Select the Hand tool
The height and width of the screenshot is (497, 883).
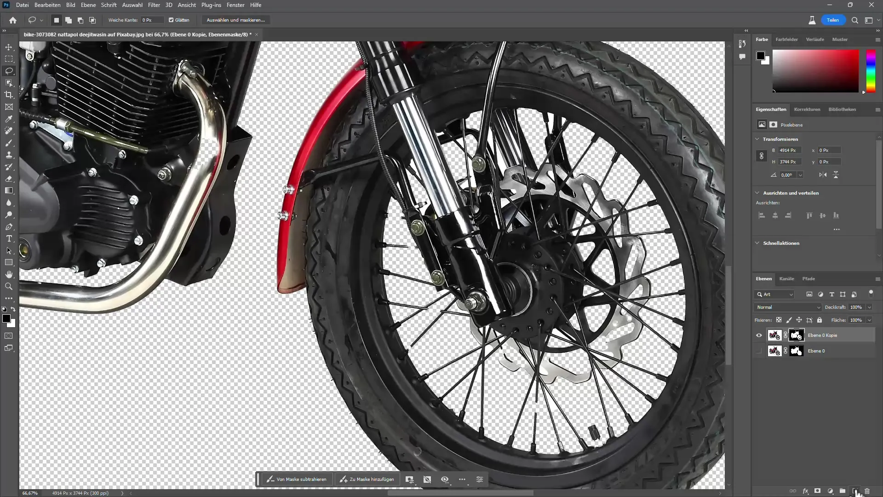(9, 274)
